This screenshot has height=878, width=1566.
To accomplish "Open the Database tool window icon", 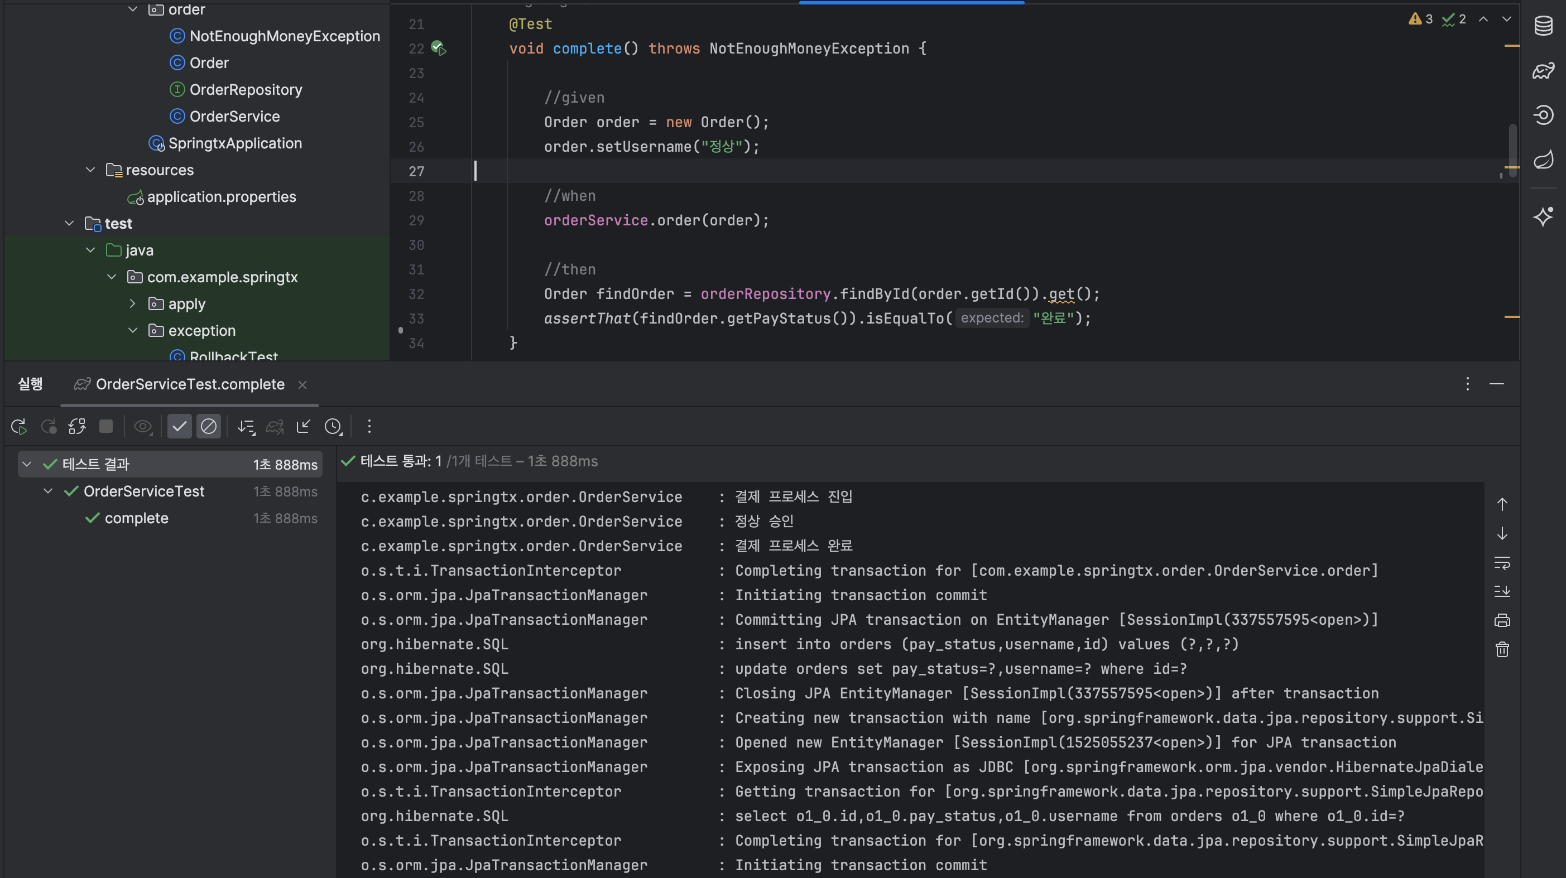I will point(1543,26).
